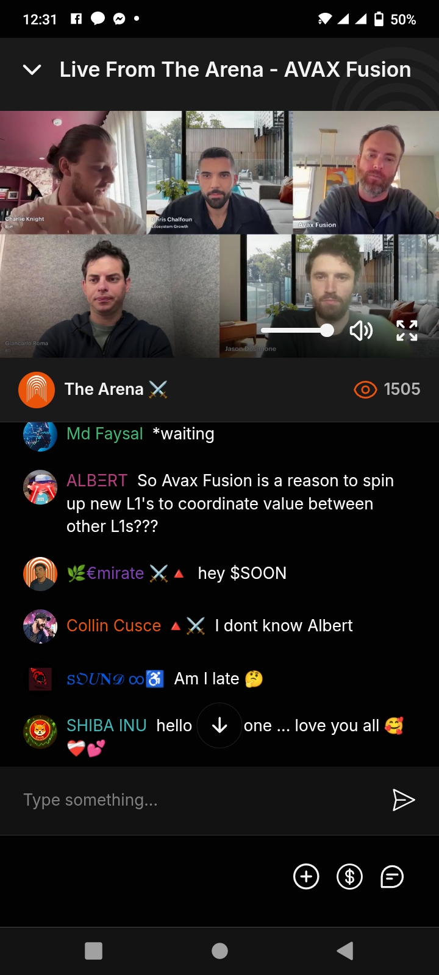
Task: Open The Arena host avatar
Action: (x=37, y=389)
